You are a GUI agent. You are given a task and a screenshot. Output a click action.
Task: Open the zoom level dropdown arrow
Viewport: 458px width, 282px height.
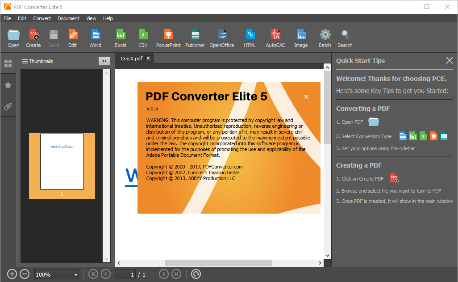[76, 274]
